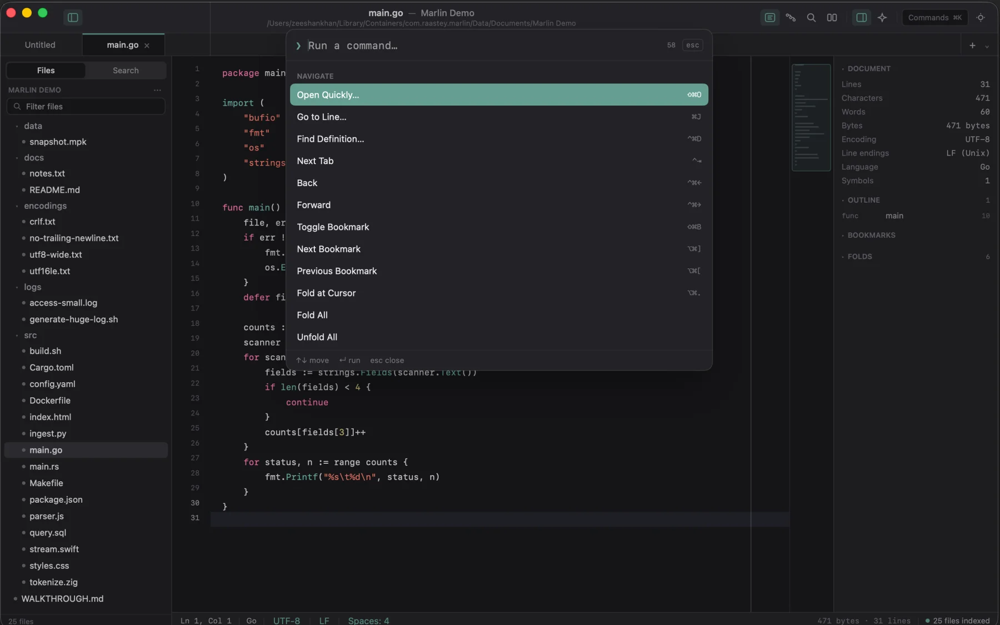This screenshot has width=1000, height=625.
Task: Choose Previous Bookmark command
Action: [x=499, y=271]
